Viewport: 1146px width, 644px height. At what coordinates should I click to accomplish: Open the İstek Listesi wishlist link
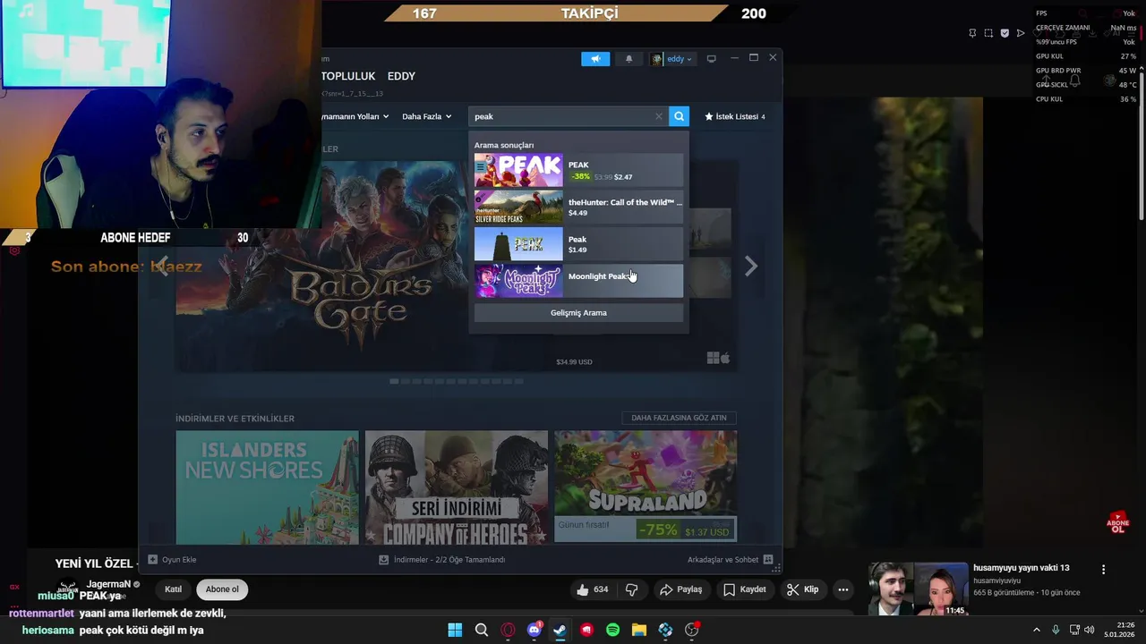(x=735, y=116)
